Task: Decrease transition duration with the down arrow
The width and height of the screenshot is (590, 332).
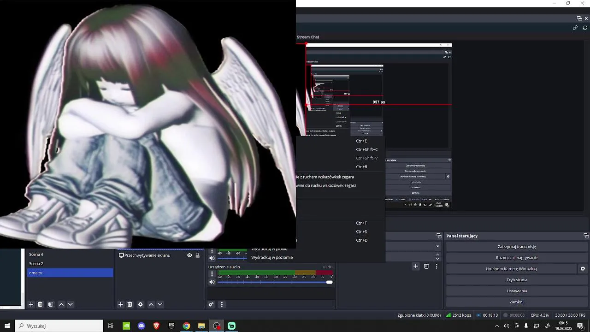Action: [x=437, y=259]
